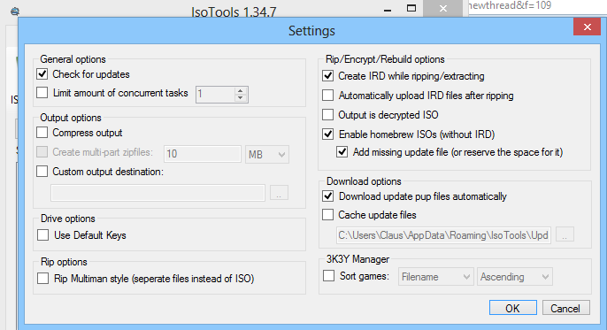This screenshot has width=607, height=330.
Task: Open the Filename sort field dropdown
Action: pyautogui.click(x=436, y=277)
